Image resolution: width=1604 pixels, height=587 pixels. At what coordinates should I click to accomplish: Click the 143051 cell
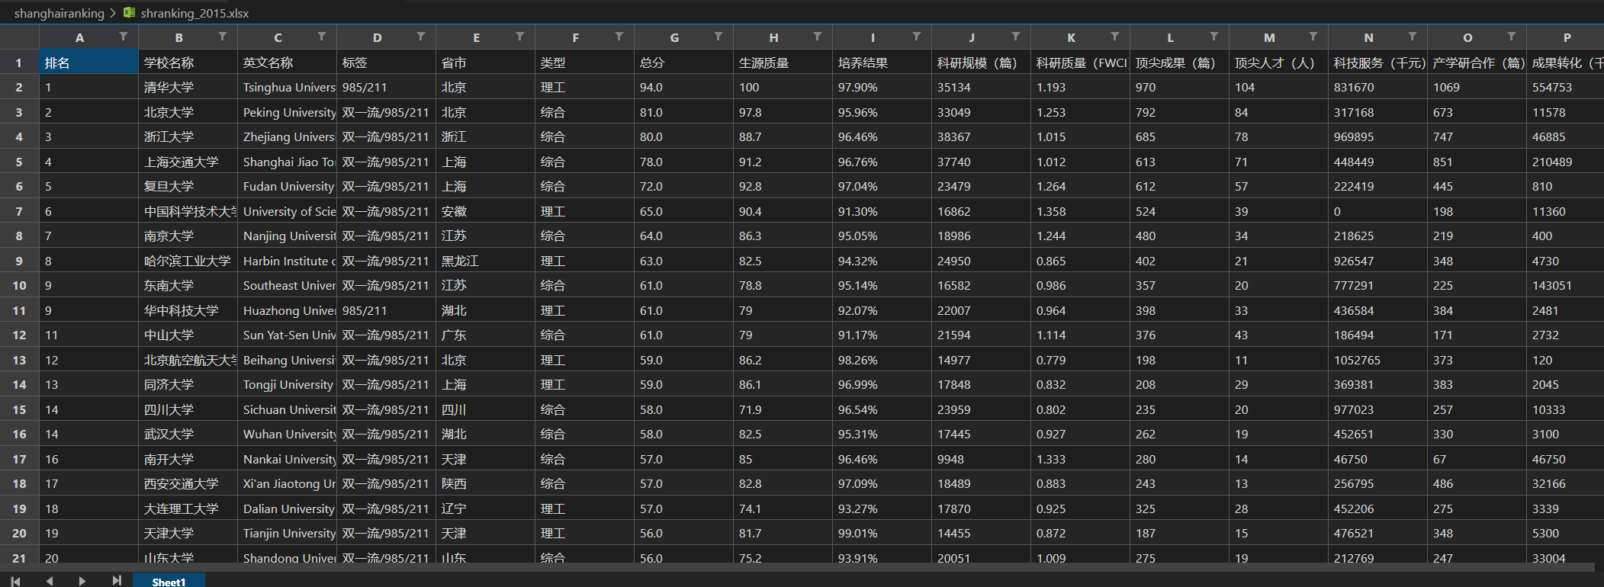[1566, 285]
